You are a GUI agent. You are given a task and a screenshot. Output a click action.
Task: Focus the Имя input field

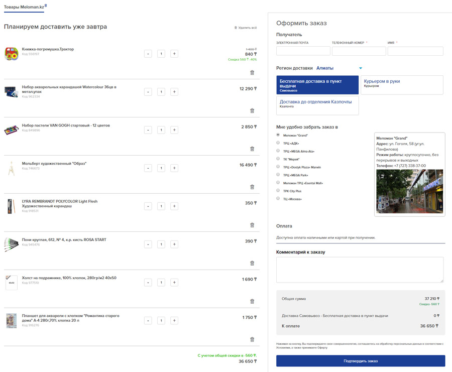click(x=415, y=51)
